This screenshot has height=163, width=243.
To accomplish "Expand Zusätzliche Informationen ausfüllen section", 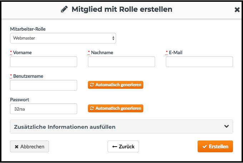I will point(121,127).
